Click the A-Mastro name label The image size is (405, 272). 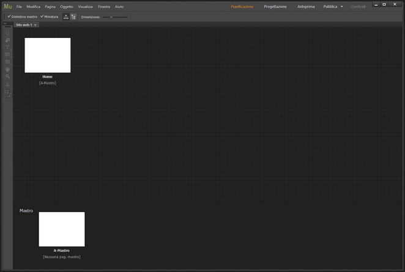pyautogui.click(x=61, y=251)
